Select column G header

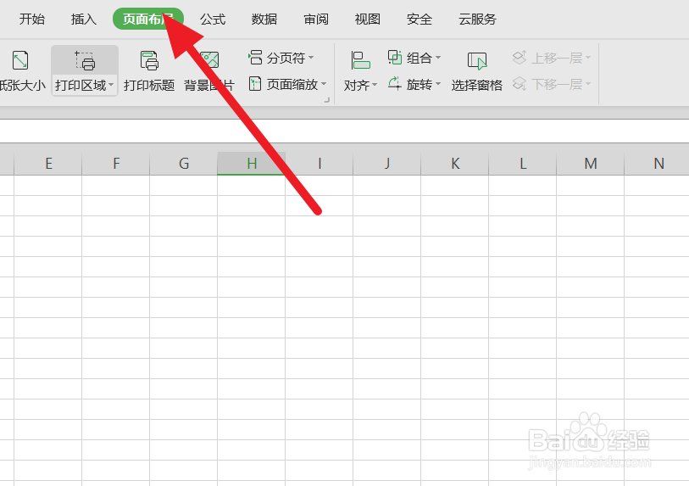tap(184, 164)
